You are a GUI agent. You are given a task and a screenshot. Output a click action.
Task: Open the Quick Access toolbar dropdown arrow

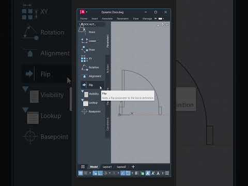(x=87, y=12)
